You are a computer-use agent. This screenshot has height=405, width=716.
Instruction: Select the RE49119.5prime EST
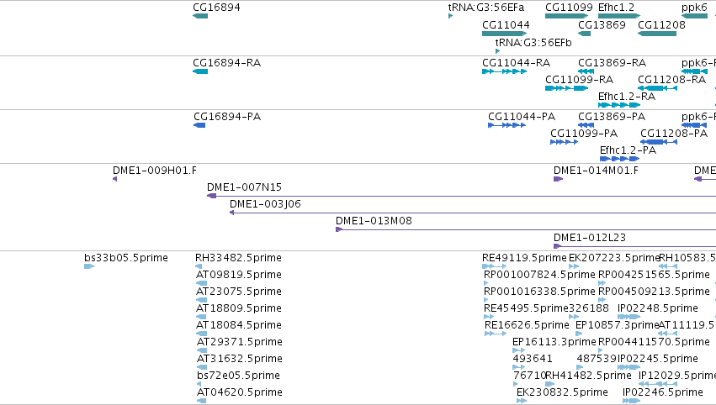tap(494, 266)
